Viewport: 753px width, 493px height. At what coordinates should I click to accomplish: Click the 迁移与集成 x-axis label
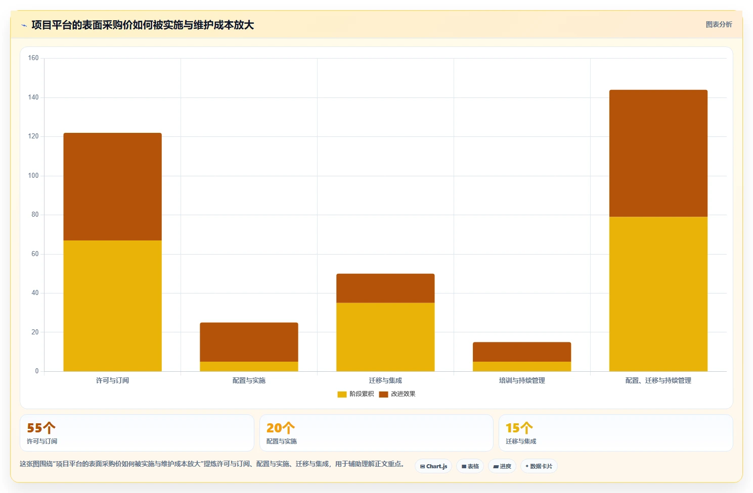385,380
